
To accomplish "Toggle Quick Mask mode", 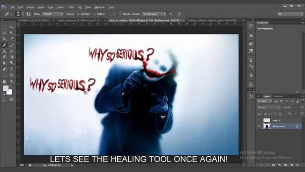I will tap(4, 99).
